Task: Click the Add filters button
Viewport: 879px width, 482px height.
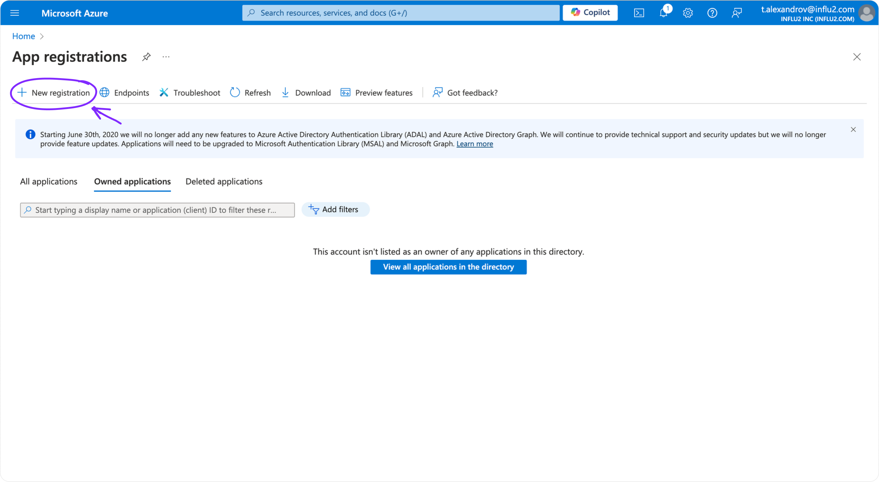Action: point(335,210)
